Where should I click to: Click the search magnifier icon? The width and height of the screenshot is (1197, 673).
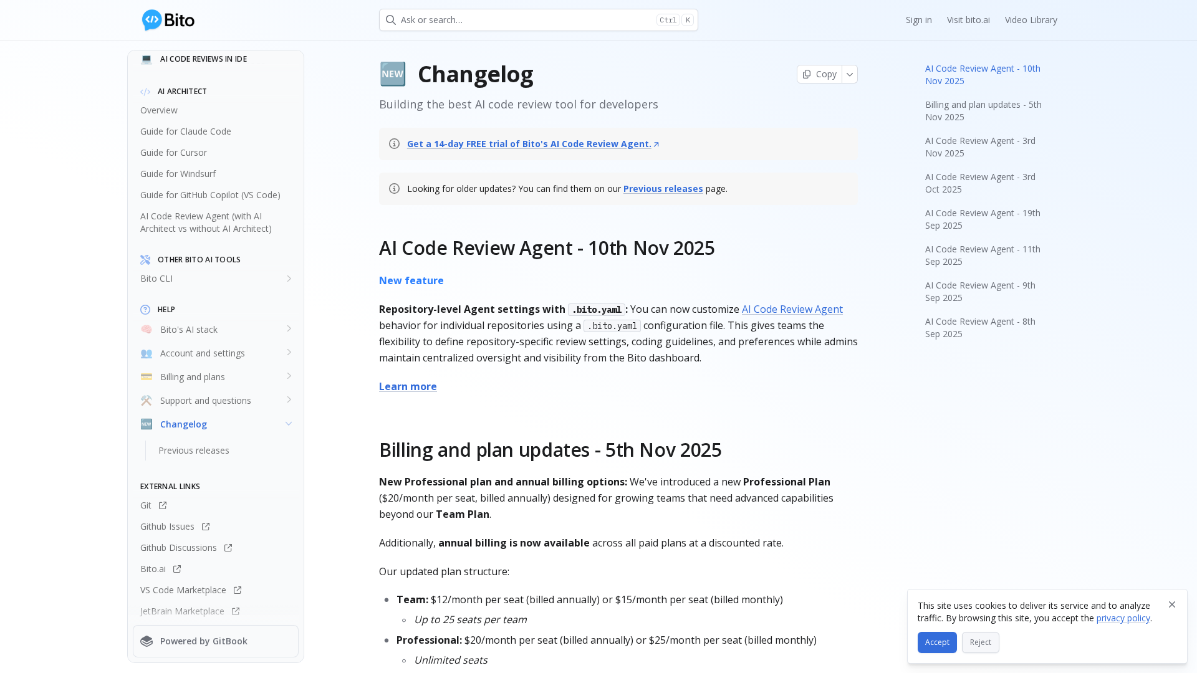point(391,20)
